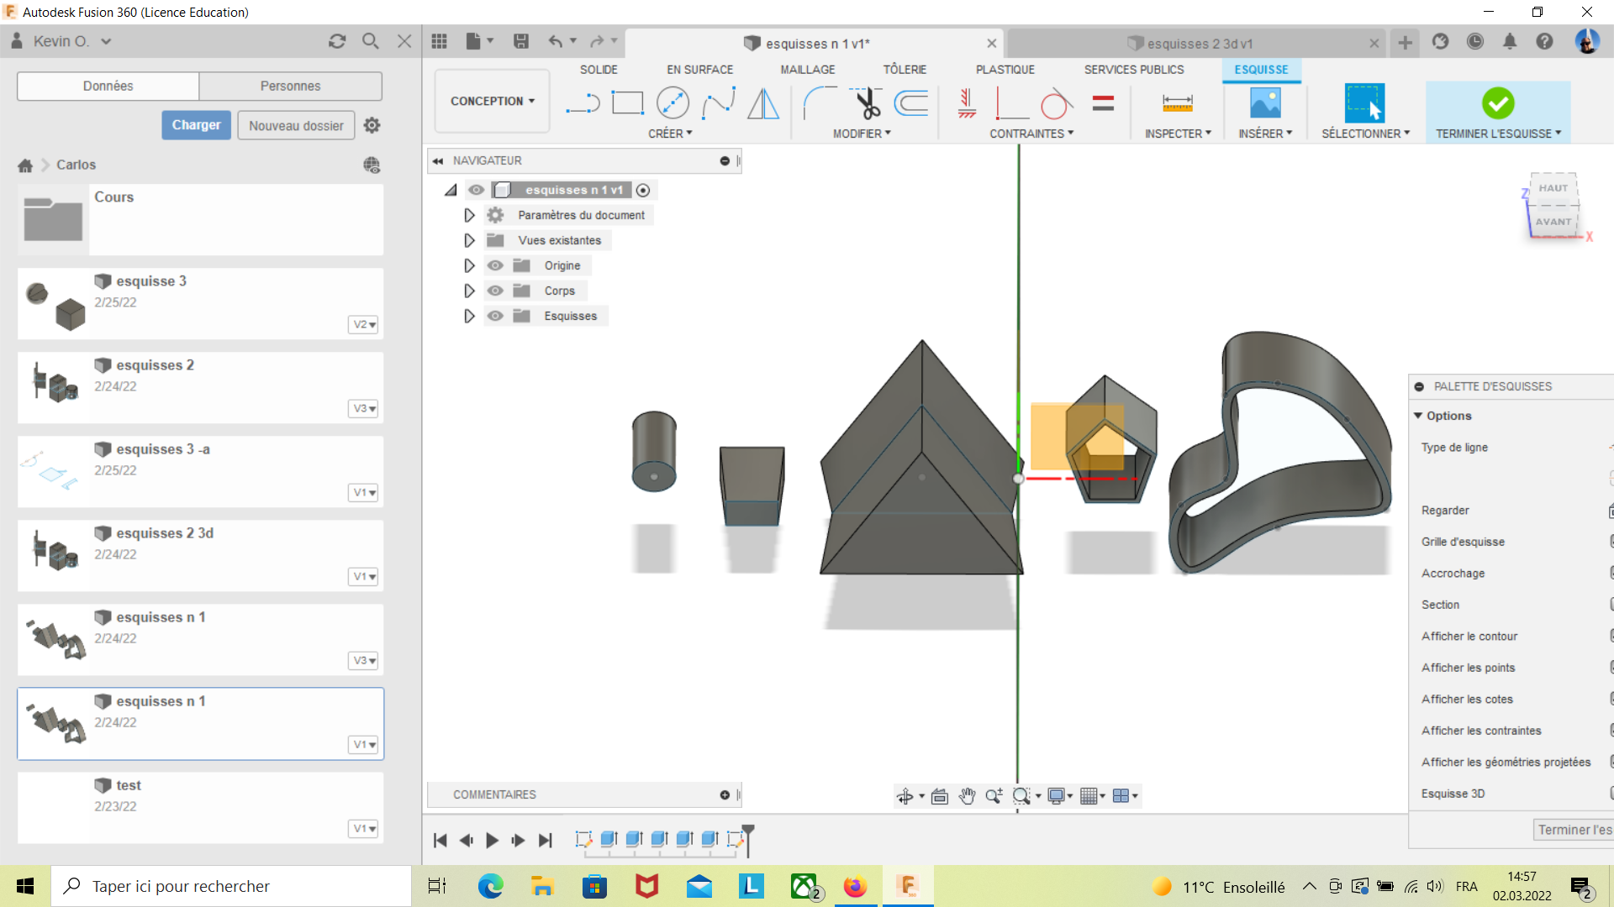The image size is (1614, 907).
Task: Switch to the Personnes tab
Action: (x=290, y=86)
